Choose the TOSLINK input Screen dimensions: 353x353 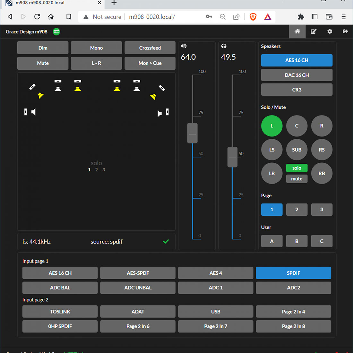[x=60, y=312]
